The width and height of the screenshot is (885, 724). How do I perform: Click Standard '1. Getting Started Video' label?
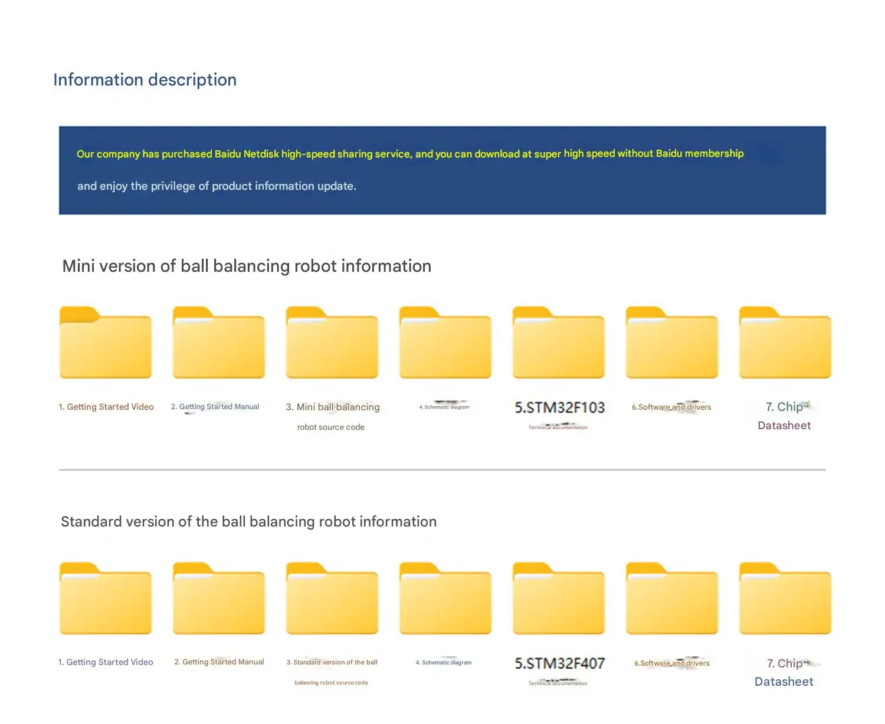tap(106, 662)
